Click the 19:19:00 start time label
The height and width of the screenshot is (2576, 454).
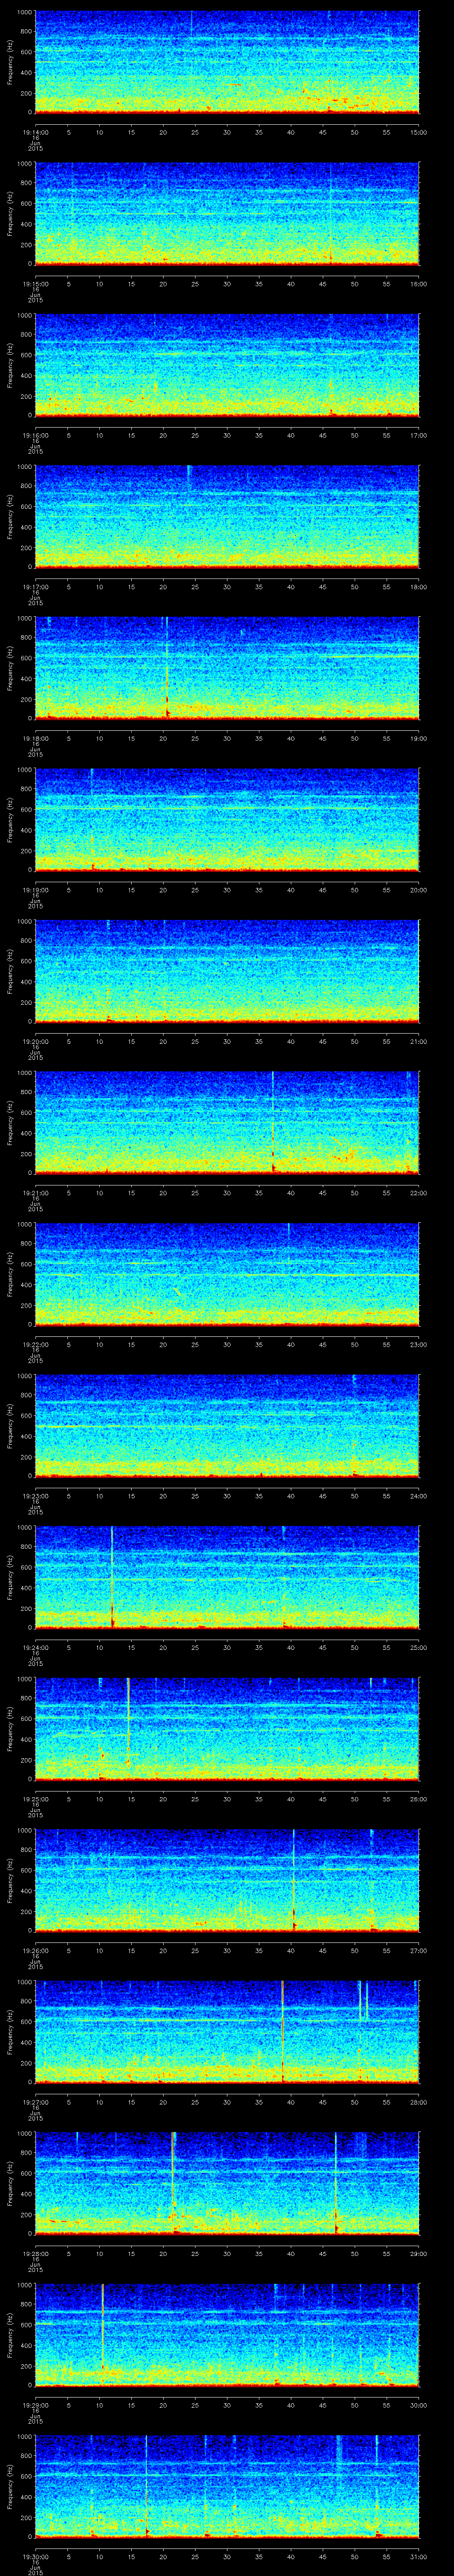(35, 890)
